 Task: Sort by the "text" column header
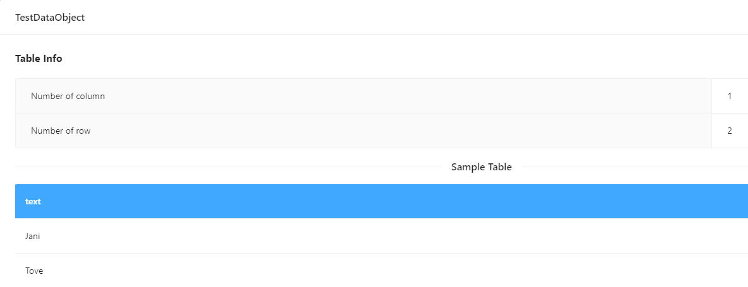[33, 201]
